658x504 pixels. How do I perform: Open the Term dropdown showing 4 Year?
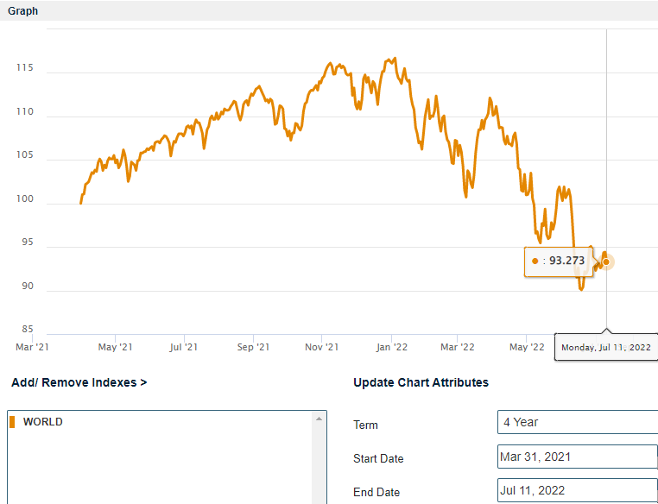coord(577,422)
